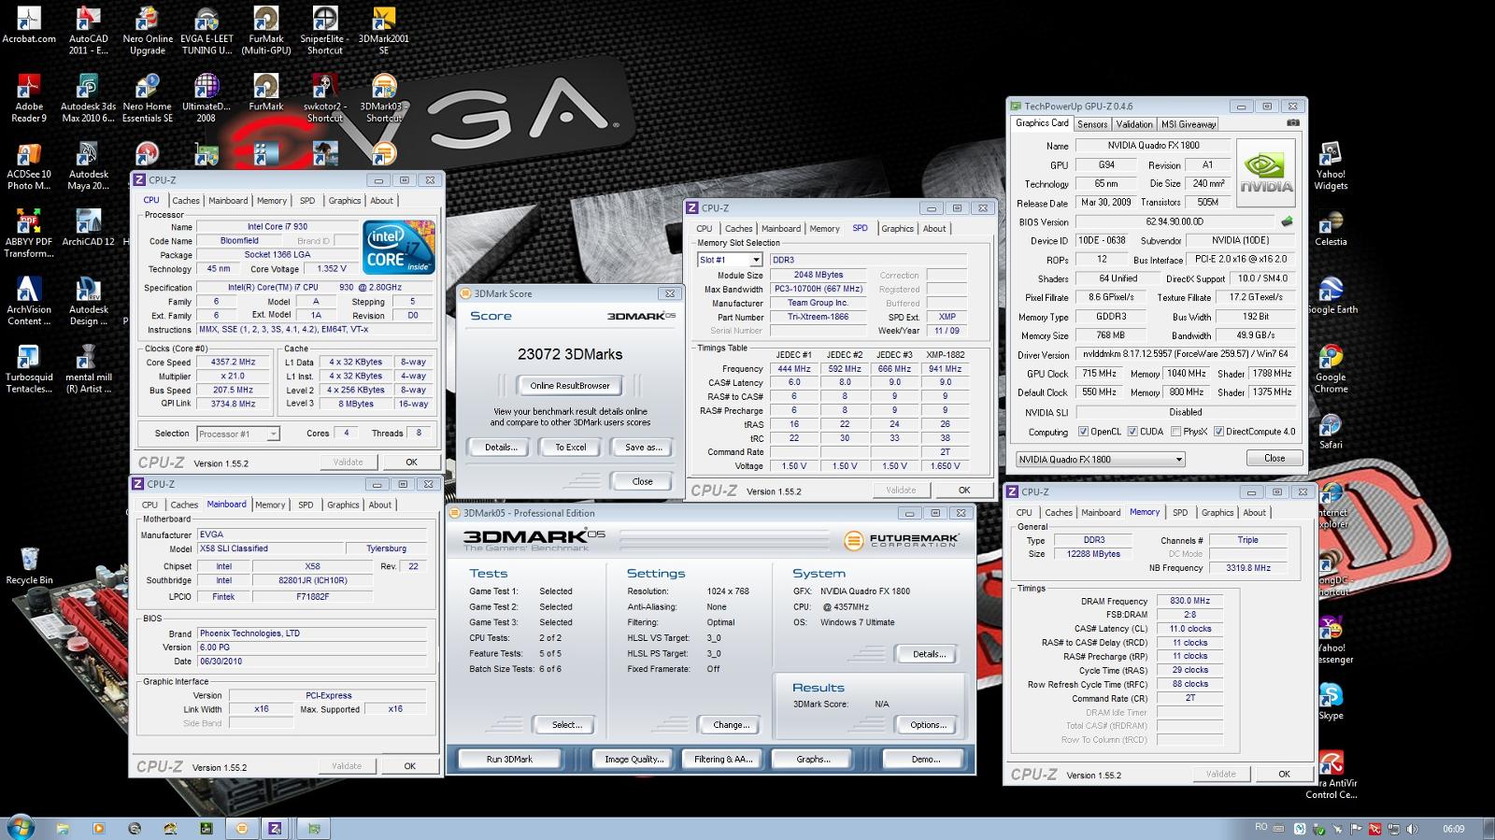Open the swkotor2 shortcut icon
The height and width of the screenshot is (840, 1495).
pos(324,98)
